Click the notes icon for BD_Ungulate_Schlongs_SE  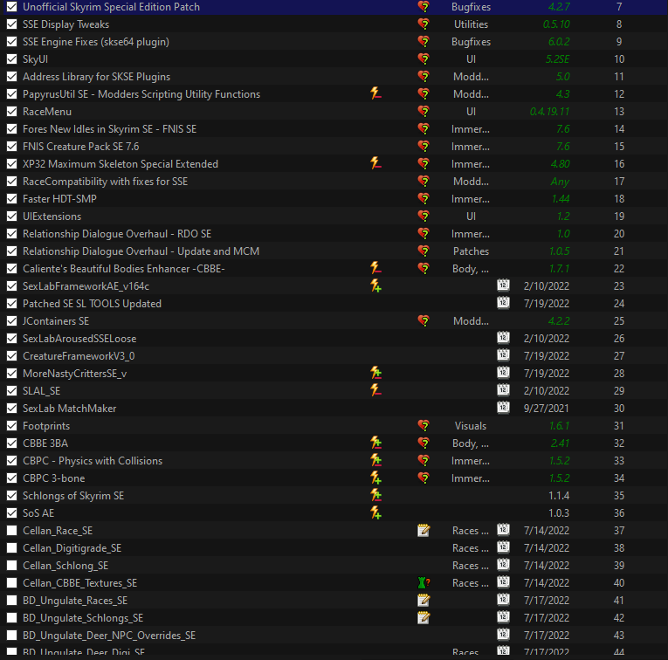tap(424, 617)
